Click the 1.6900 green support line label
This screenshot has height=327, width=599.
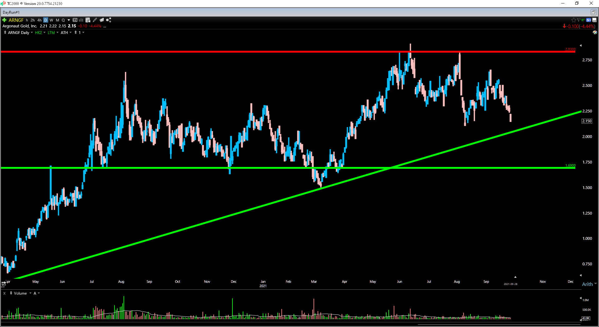pyautogui.click(x=570, y=165)
